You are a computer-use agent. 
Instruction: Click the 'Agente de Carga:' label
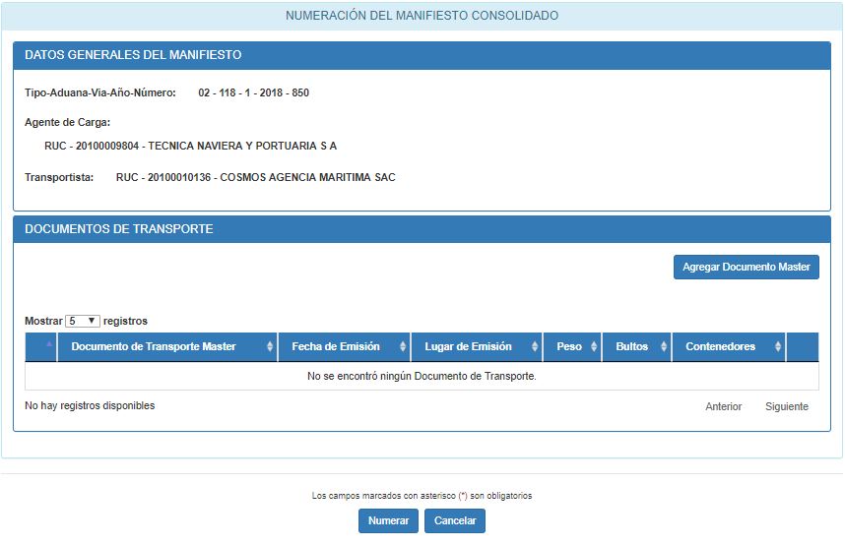[67, 122]
